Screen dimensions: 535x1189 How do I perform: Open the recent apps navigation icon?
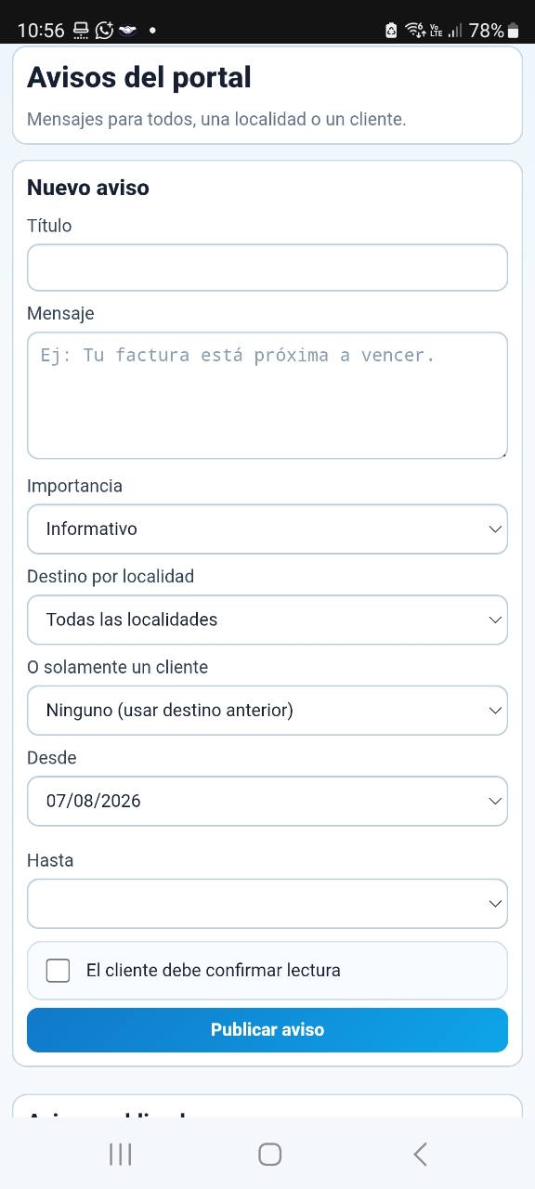(x=120, y=1154)
